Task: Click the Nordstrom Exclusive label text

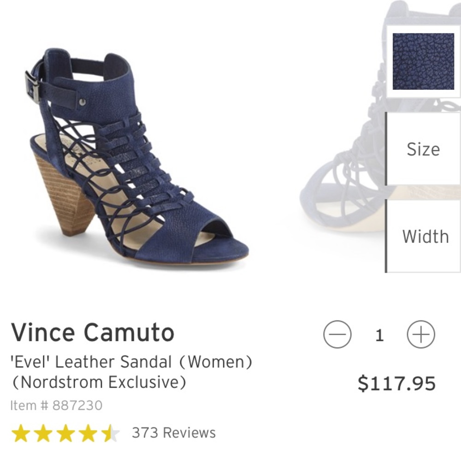Action: point(99,382)
